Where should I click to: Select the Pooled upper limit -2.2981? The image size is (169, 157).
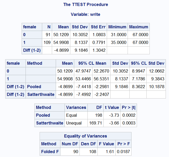[102, 87]
